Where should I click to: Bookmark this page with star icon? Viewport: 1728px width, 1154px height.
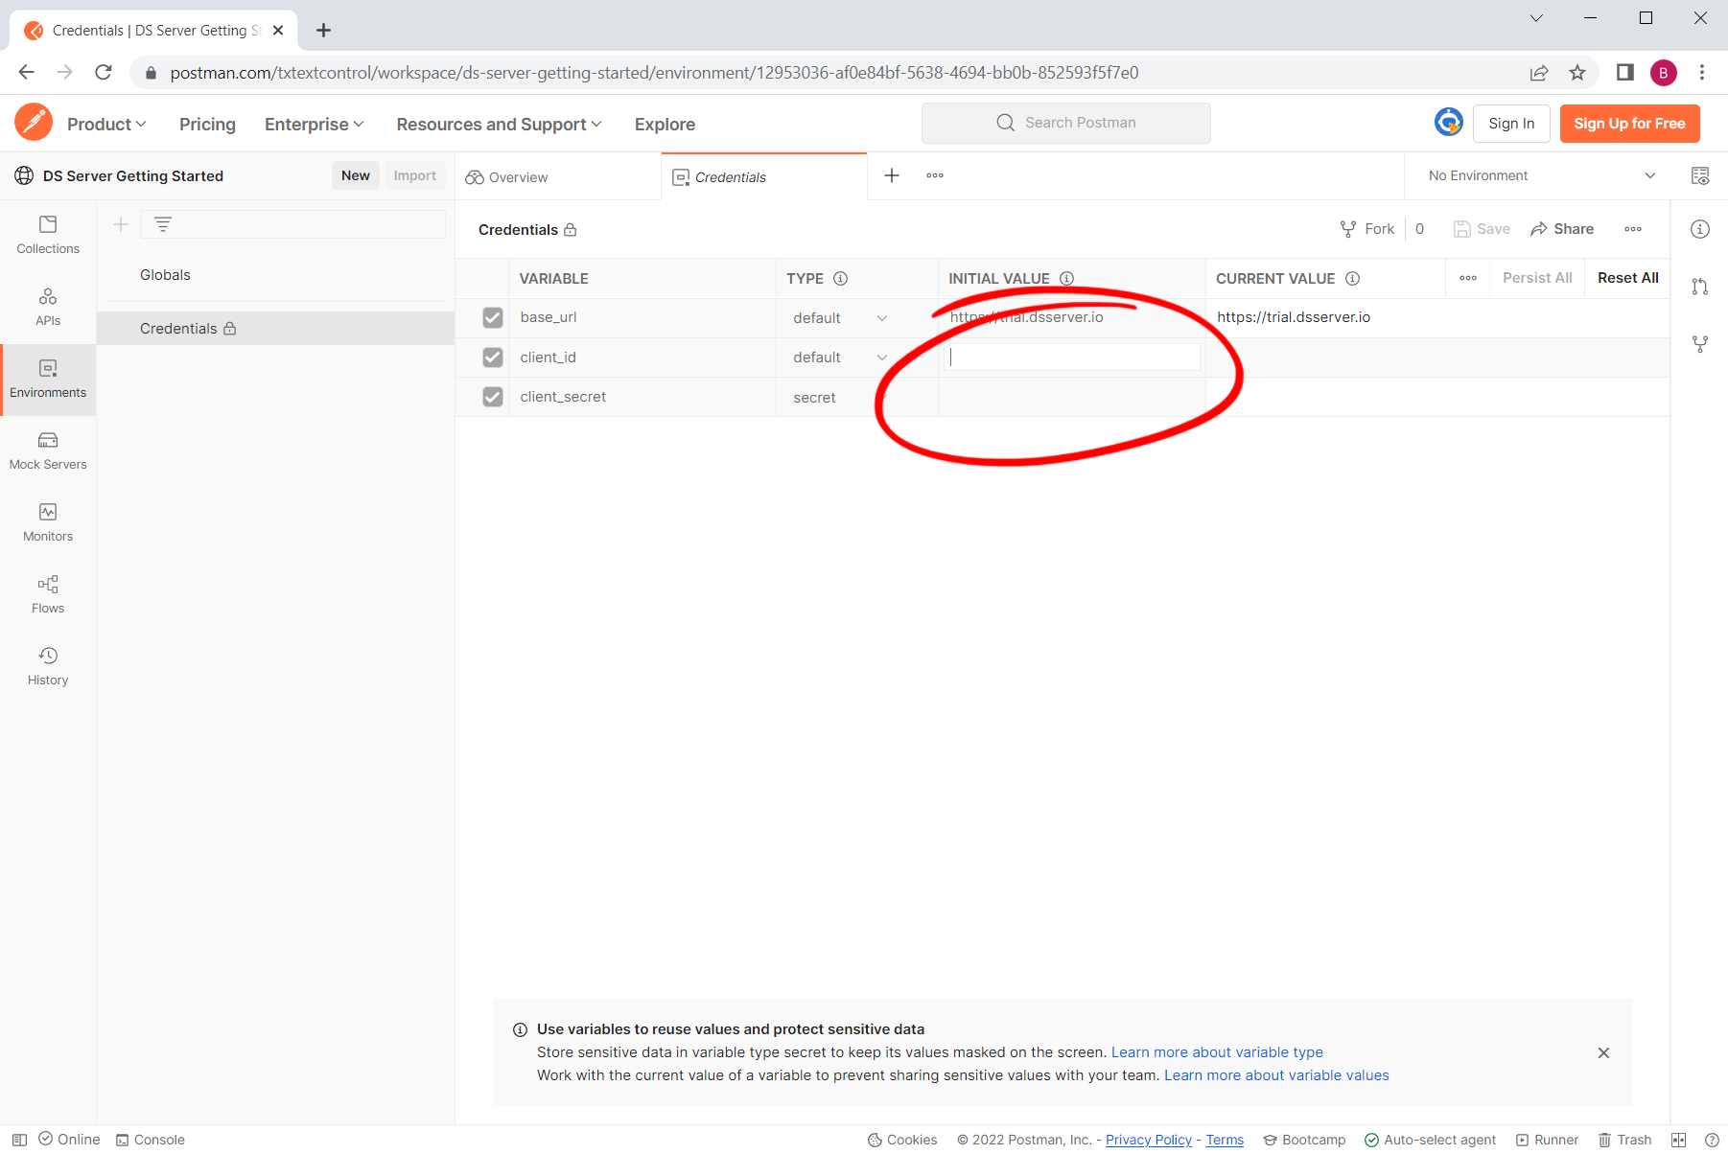coord(1577,73)
